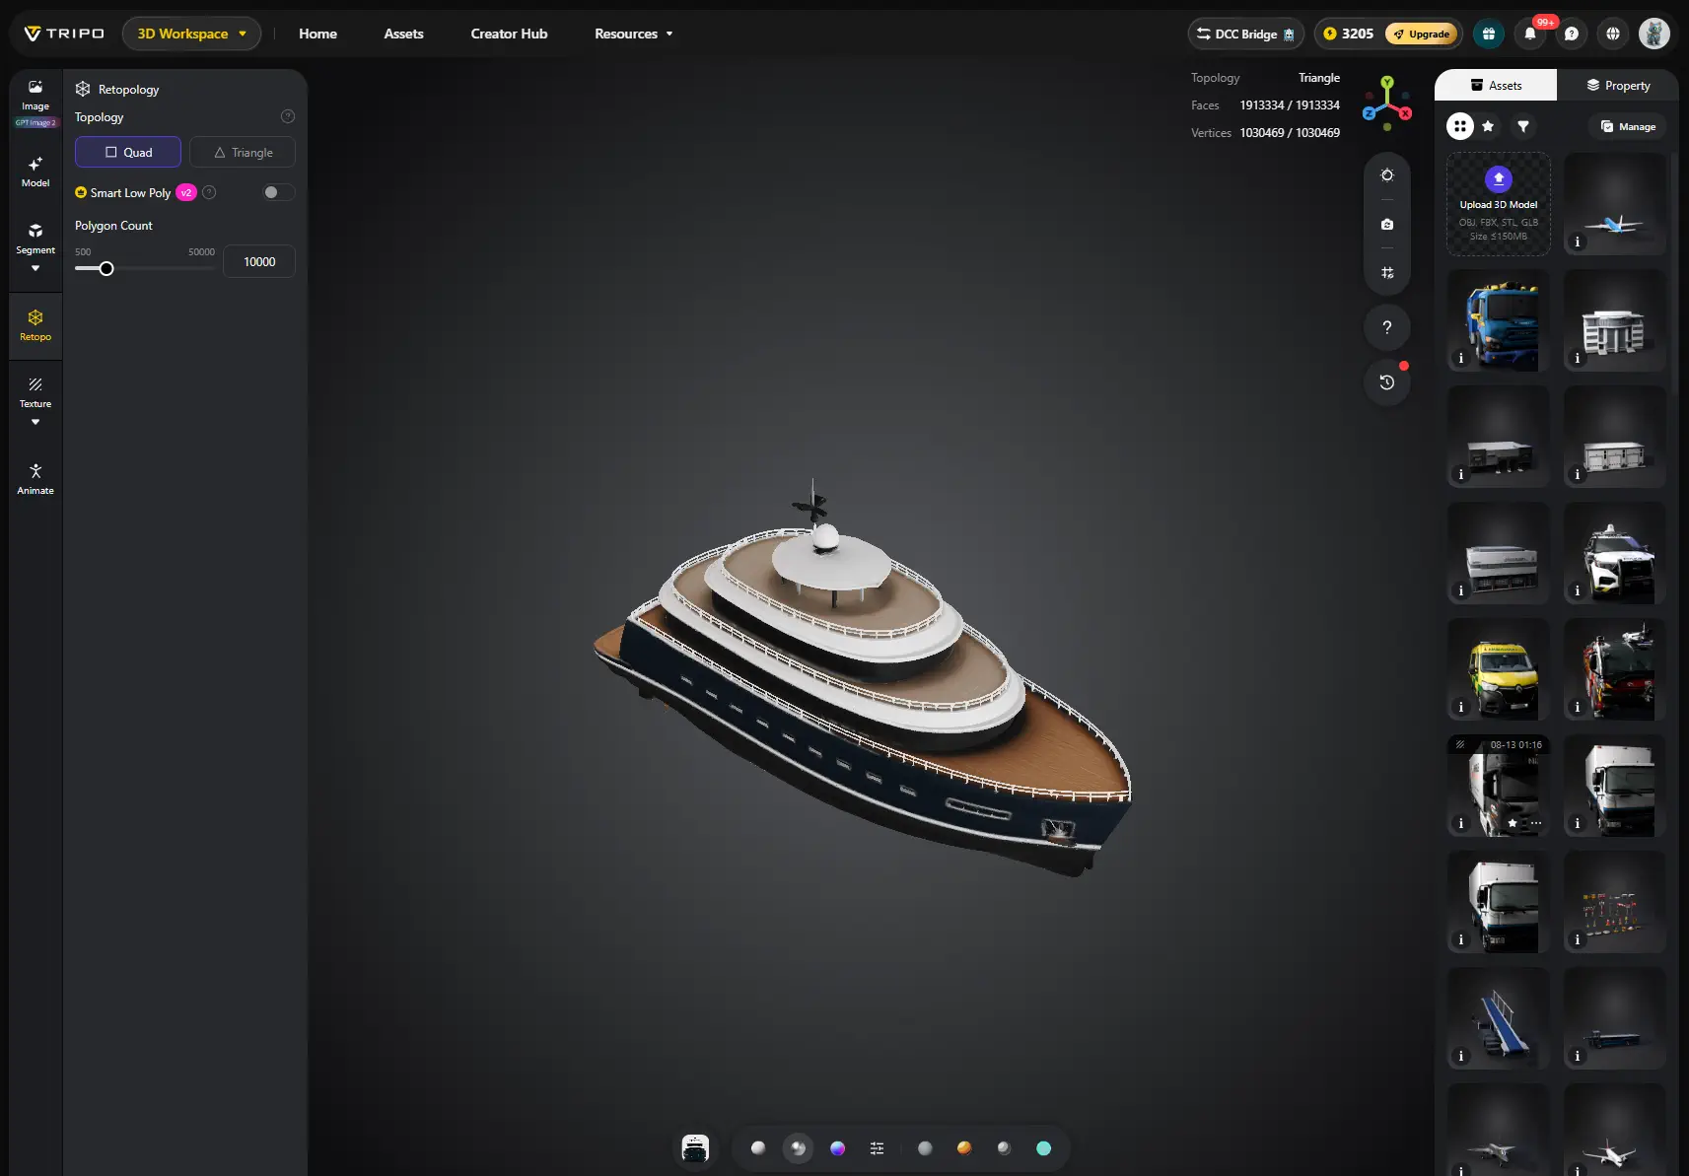This screenshot has height=1176, width=1689.
Task: Go to Assets in top navigation
Action: point(403,34)
